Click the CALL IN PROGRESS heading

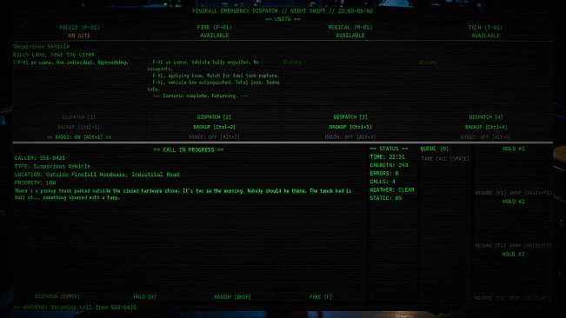(189, 150)
